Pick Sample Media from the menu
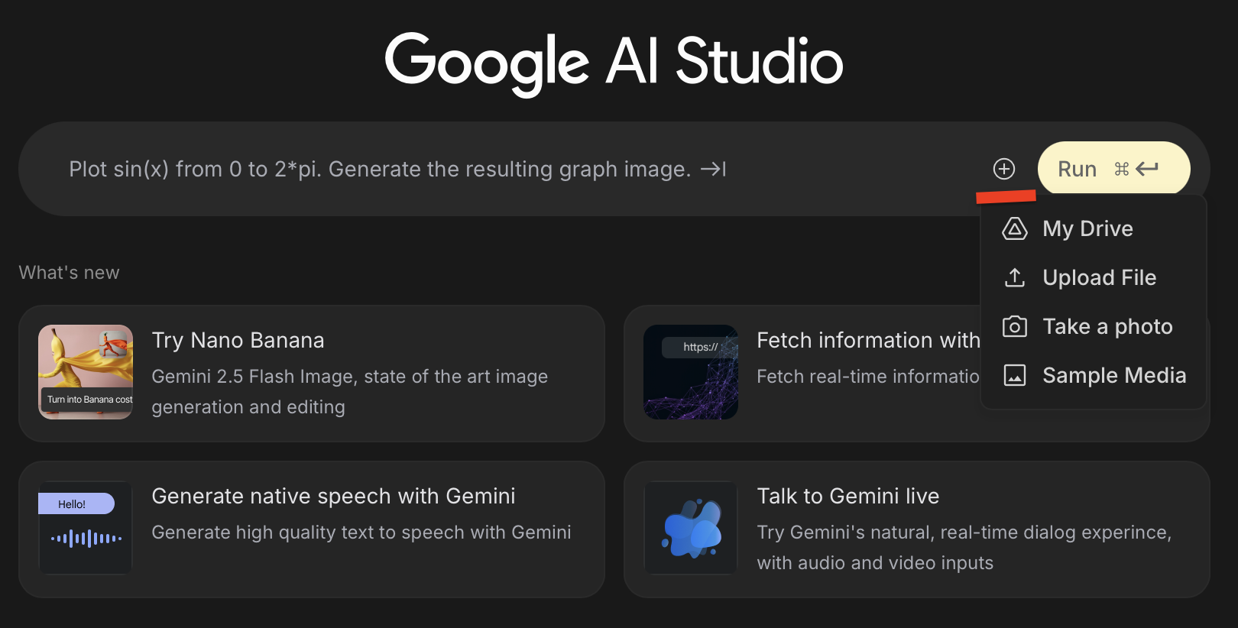The width and height of the screenshot is (1238, 628). click(1114, 375)
